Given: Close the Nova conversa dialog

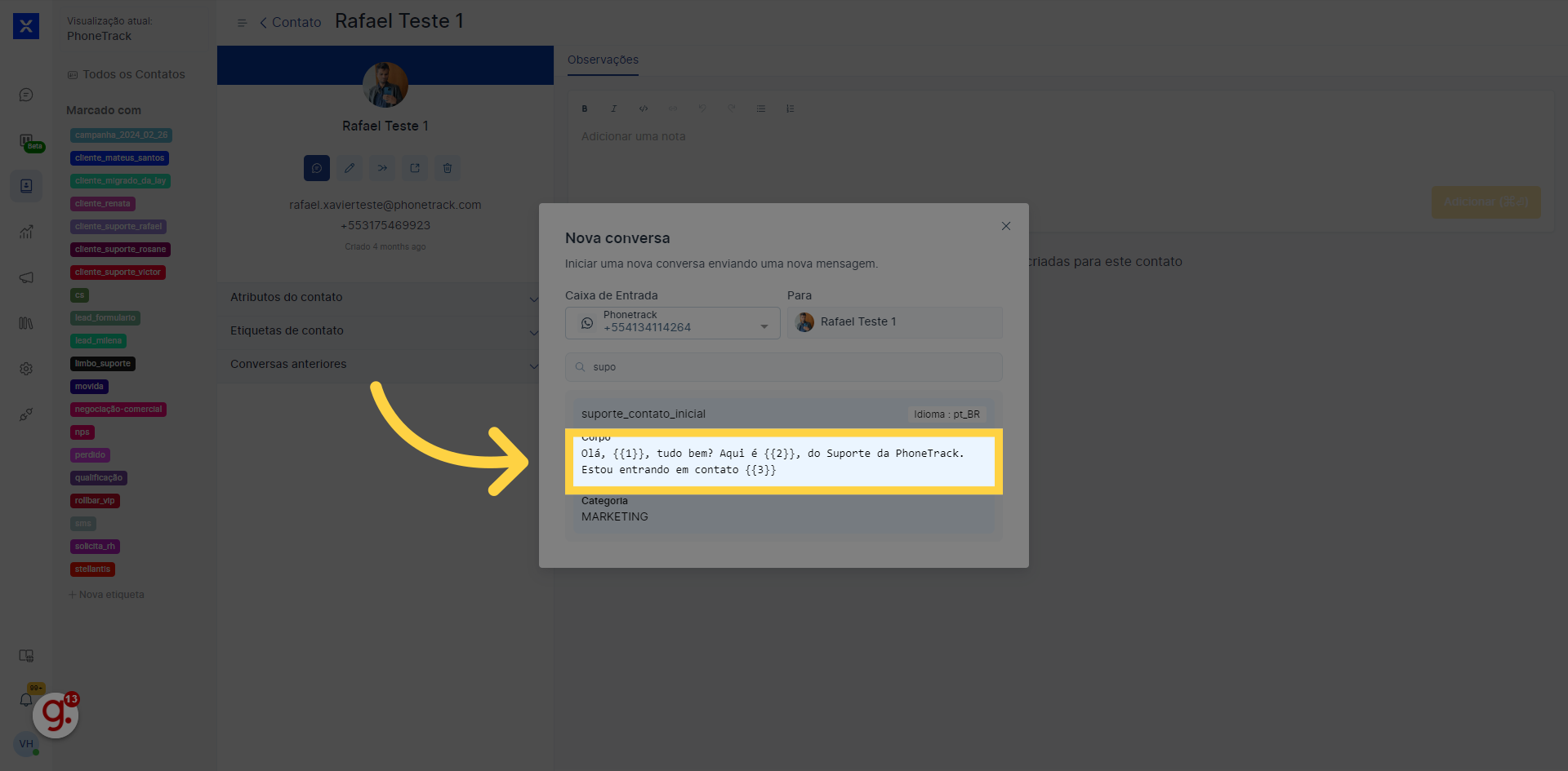Looking at the screenshot, I should 1006,226.
